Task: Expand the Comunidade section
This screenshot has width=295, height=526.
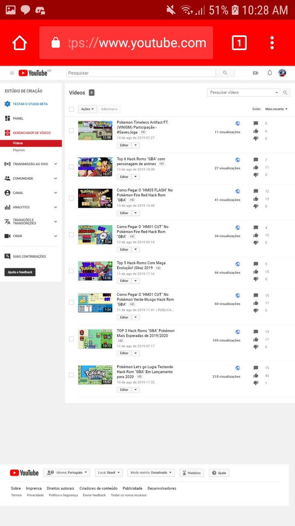Action: coord(56,178)
